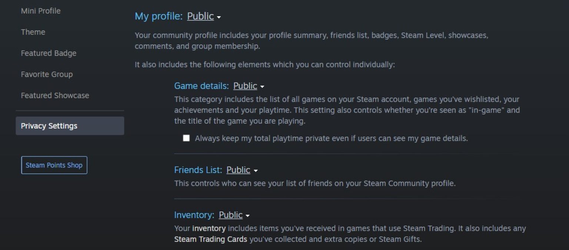The image size is (569, 250).
Task: Expand the Inventory visibility dropdown
Action: [231, 215]
